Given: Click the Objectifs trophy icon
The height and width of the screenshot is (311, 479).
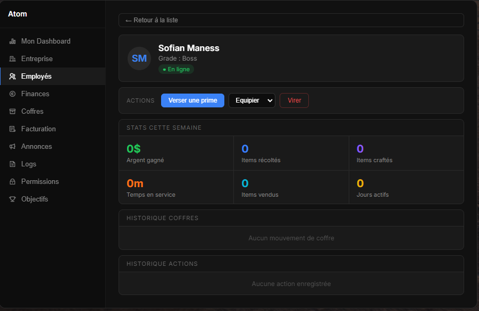Looking at the screenshot, I should pyautogui.click(x=12, y=199).
